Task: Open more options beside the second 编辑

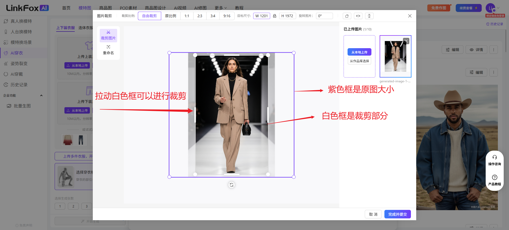Action: (x=494, y=72)
